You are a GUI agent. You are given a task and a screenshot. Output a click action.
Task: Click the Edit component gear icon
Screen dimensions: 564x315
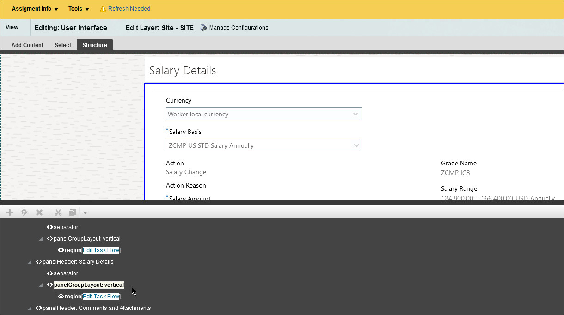(x=25, y=212)
